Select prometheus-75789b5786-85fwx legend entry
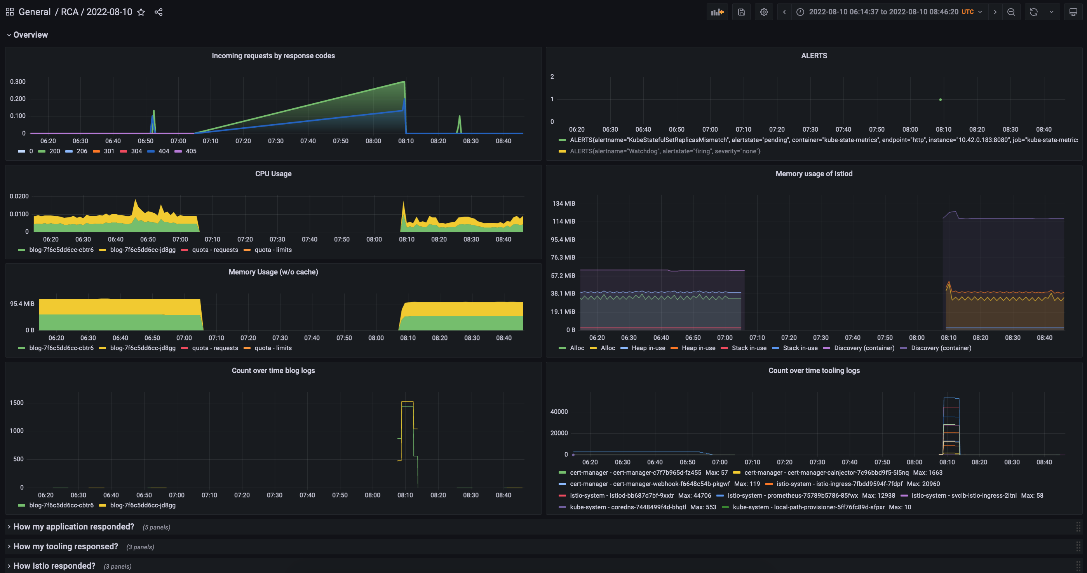Screen dimensions: 1087x573 (792, 495)
